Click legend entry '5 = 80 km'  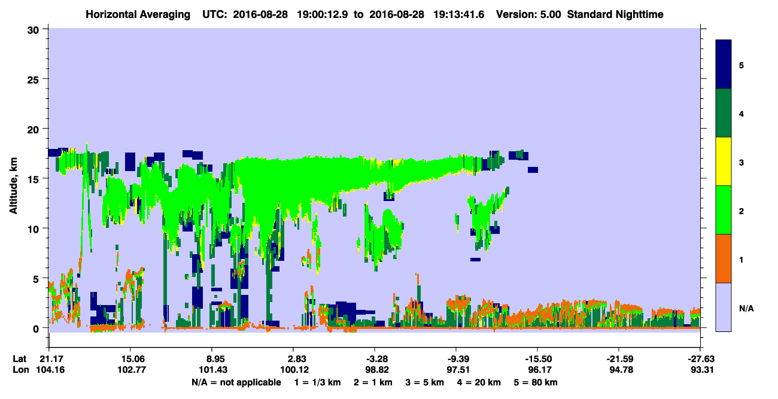[x=536, y=382]
